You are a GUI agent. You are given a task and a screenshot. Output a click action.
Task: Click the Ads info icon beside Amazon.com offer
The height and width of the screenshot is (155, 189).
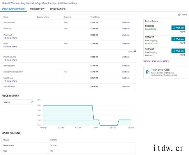pyautogui.click(x=184, y=43)
